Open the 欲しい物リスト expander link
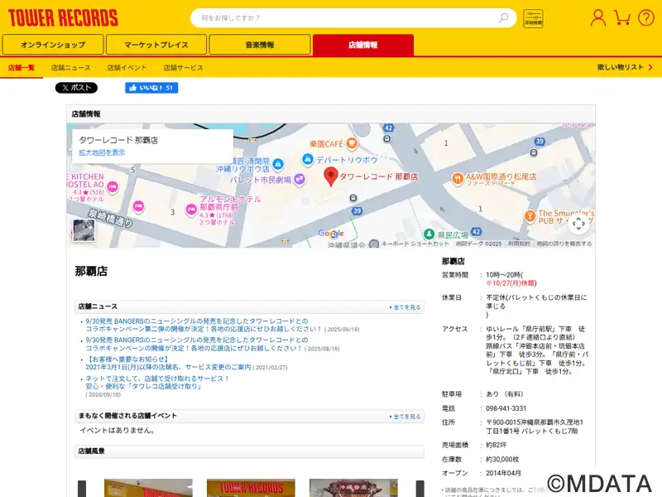Image resolution: width=662 pixels, height=497 pixels. click(x=623, y=67)
